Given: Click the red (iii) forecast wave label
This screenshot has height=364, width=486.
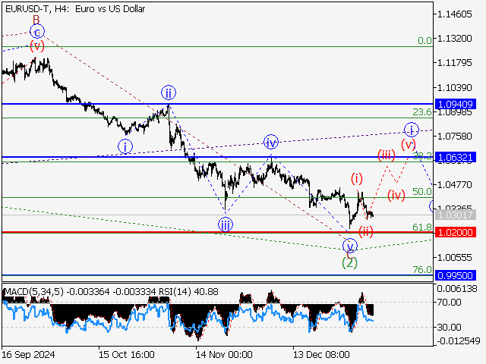Looking at the screenshot, I should click(x=387, y=155).
